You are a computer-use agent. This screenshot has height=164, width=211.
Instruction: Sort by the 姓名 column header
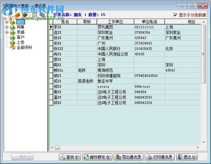point(65,22)
